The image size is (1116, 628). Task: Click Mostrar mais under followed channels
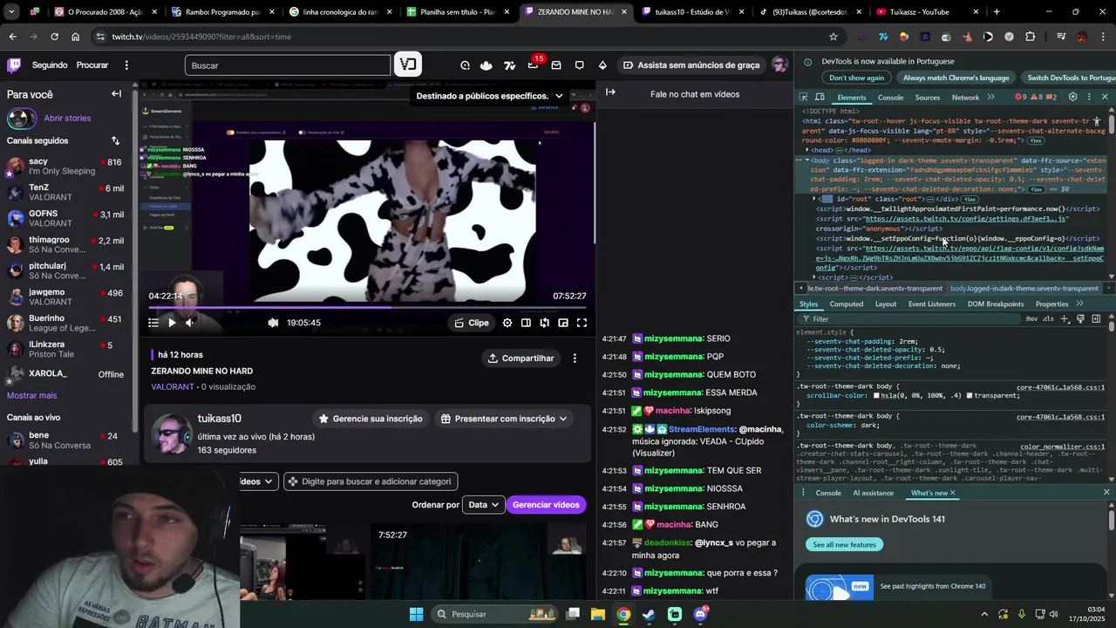(31, 395)
